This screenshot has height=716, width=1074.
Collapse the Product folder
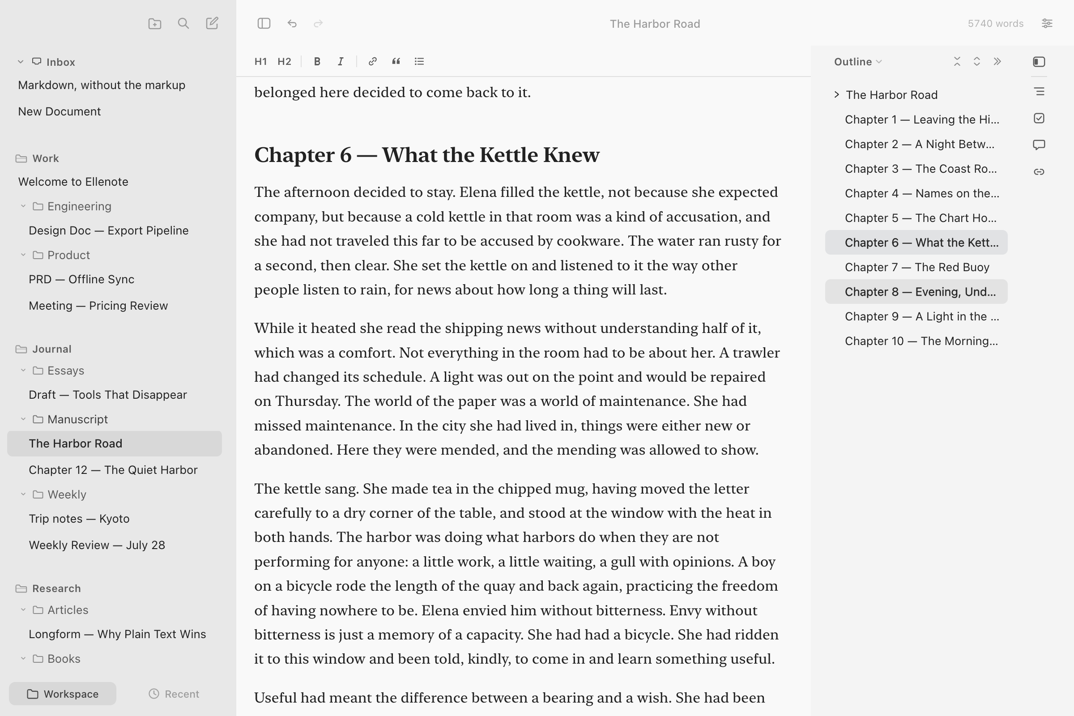(x=23, y=255)
